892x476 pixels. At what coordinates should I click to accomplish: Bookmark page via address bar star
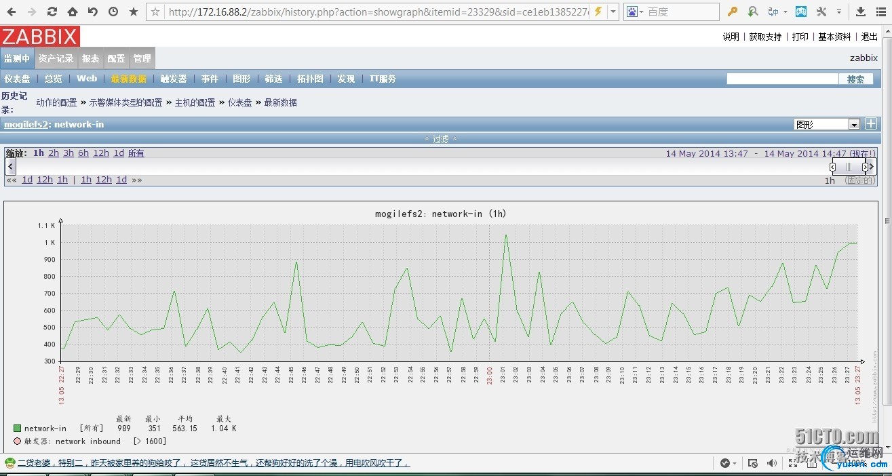point(155,12)
